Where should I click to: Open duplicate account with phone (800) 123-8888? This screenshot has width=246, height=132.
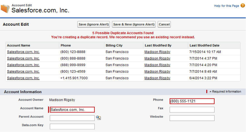(23, 52)
